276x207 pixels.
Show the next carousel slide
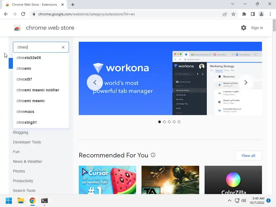pyautogui.click(x=246, y=82)
